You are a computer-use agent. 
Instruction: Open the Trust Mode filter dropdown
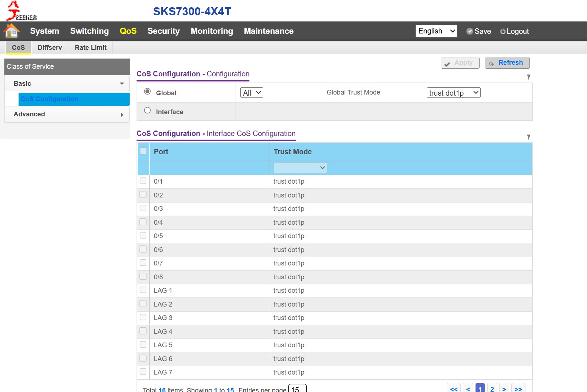[x=300, y=168]
